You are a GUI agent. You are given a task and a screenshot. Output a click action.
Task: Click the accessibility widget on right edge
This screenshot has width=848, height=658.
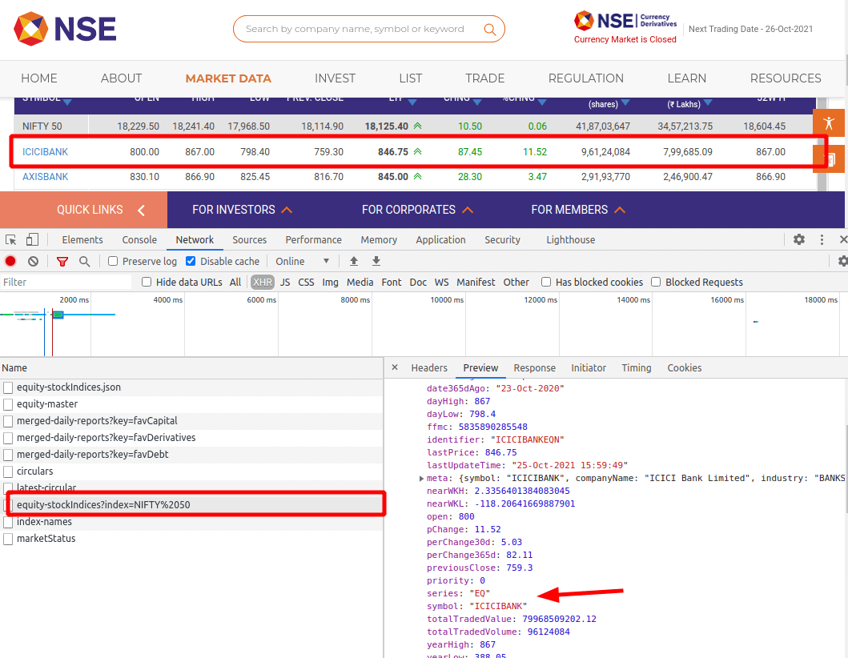pyautogui.click(x=829, y=122)
